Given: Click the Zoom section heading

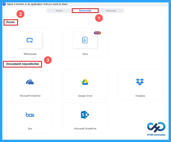Looking at the screenshot, I should coord(10,22).
